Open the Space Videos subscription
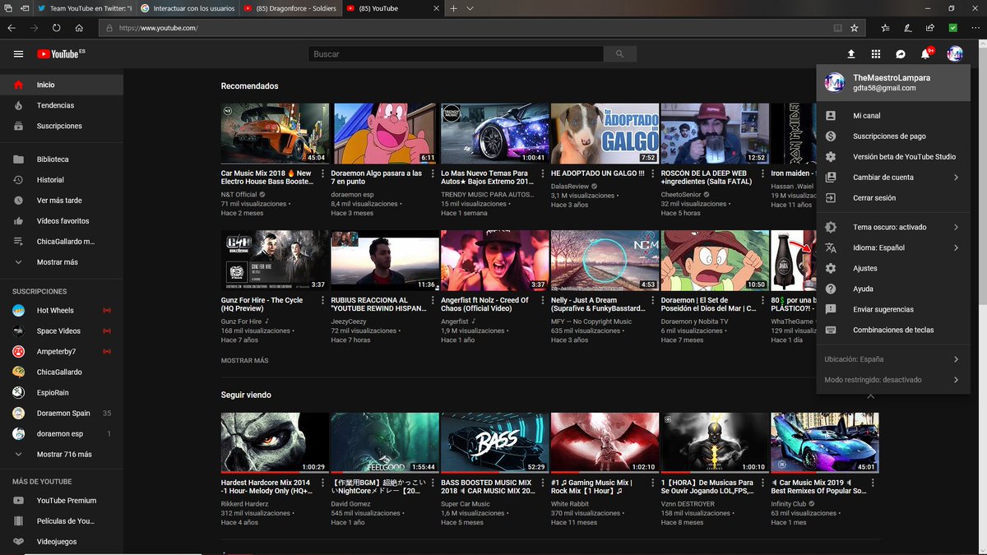The width and height of the screenshot is (987, 555). tap(62, 331)
